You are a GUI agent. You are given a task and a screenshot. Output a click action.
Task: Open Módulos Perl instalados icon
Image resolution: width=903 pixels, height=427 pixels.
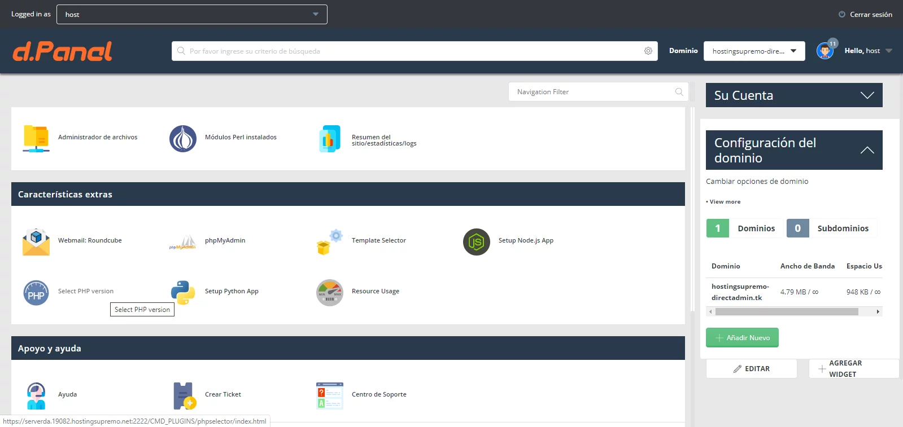point(183,139)
